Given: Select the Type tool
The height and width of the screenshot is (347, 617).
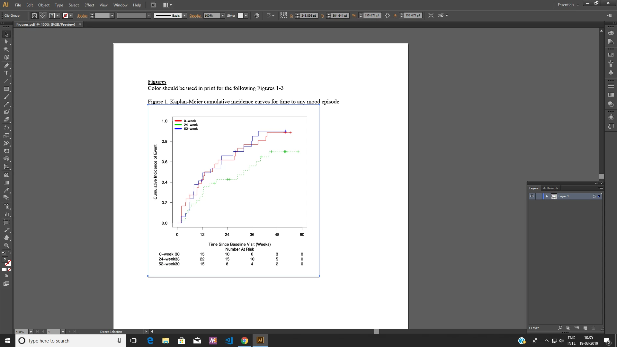Looking at the screenshot, I should click(6, 73).
